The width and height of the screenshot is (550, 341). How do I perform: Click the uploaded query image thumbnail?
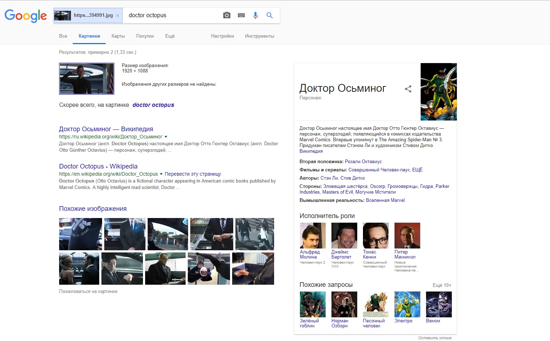click(x=87, y=79)
